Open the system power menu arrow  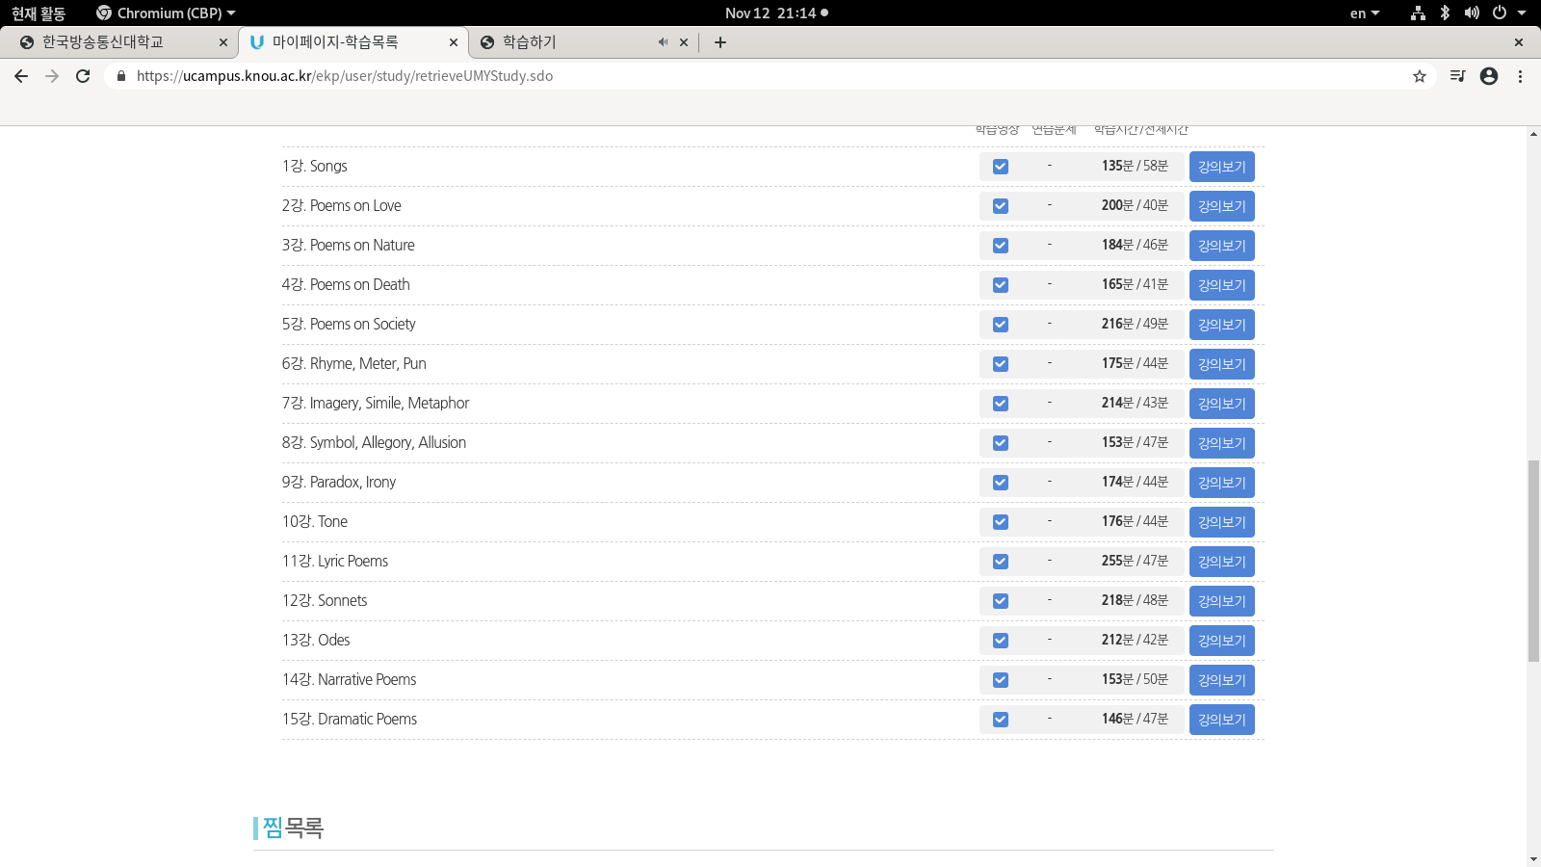tap(1522, 13)
